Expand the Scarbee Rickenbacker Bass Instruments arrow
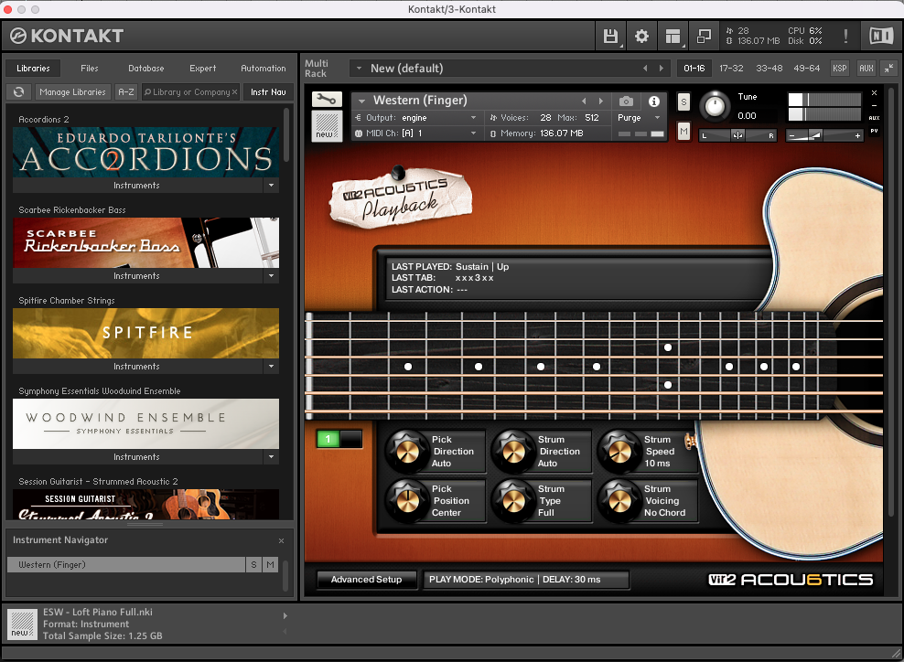 [271, 275]
